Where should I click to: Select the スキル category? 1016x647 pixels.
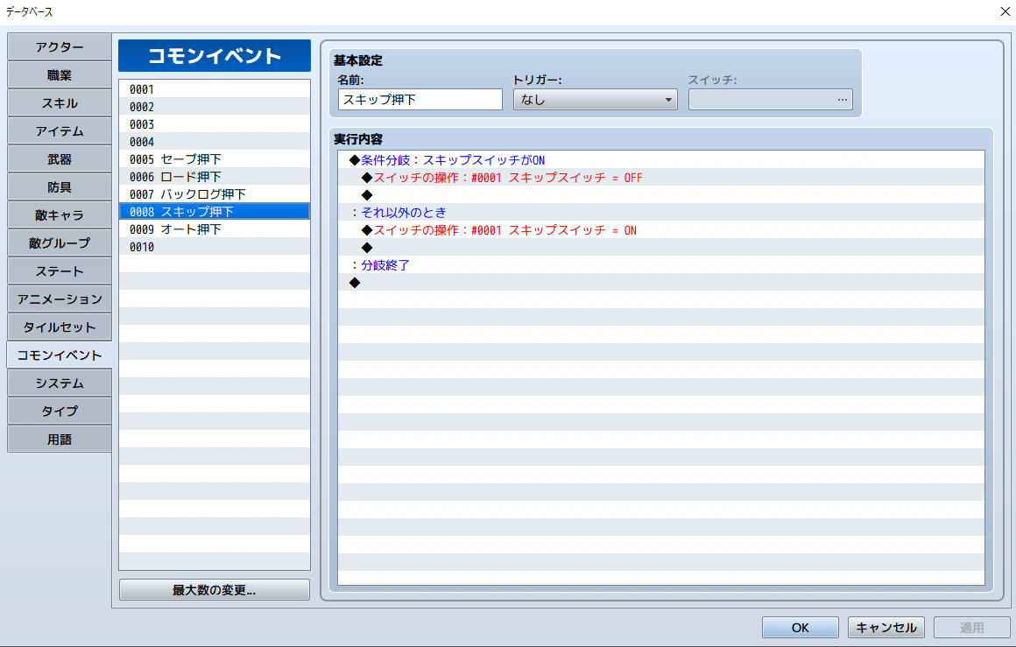tap(59, 102)
